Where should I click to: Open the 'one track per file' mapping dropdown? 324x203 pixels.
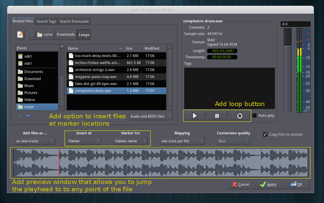tap(182, 141)
